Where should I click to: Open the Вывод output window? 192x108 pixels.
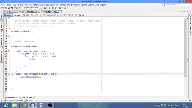28,101
